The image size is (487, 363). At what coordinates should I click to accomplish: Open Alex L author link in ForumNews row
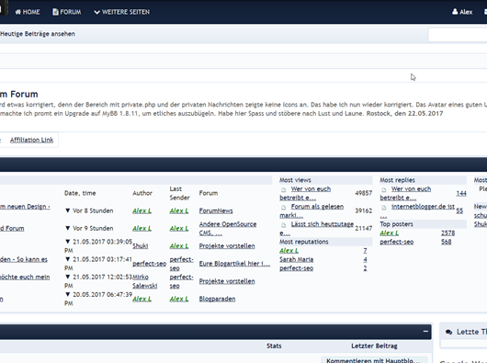pos(142,210)
